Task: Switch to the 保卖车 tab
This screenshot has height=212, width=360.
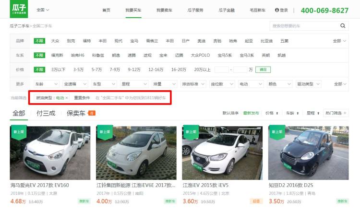Action: pos(76,113)
